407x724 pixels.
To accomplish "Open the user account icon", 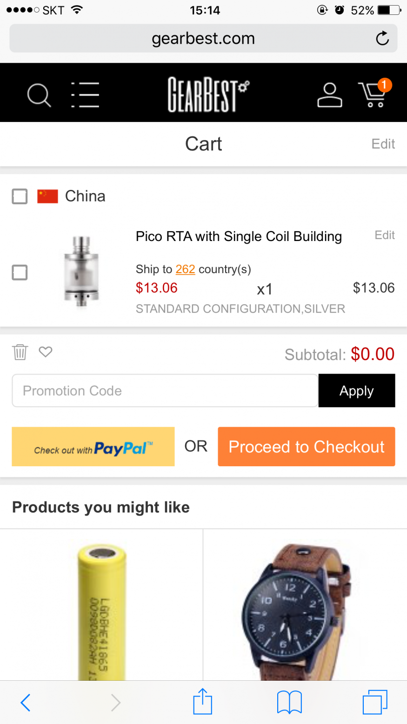I will tap(329, 95).
